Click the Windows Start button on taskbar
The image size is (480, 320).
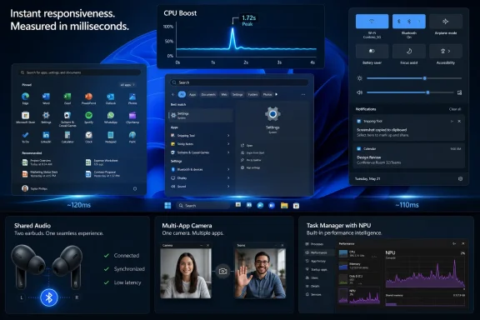pyautogui.click(x=167, y=206)
